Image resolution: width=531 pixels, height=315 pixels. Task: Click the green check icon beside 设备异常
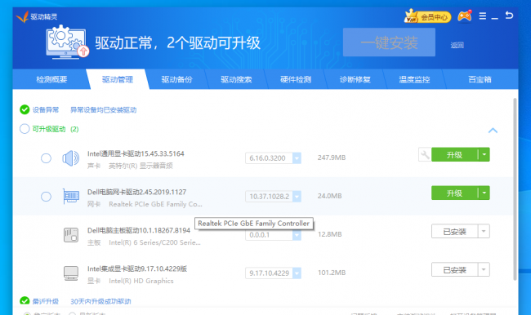tap(25, 109)
